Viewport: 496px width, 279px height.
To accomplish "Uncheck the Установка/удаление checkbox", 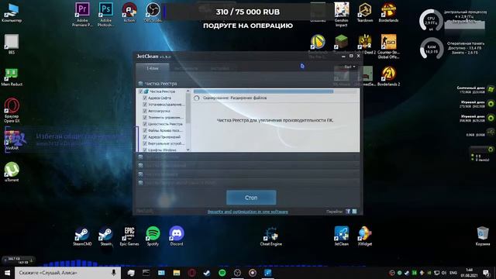I will pos(145,105).
